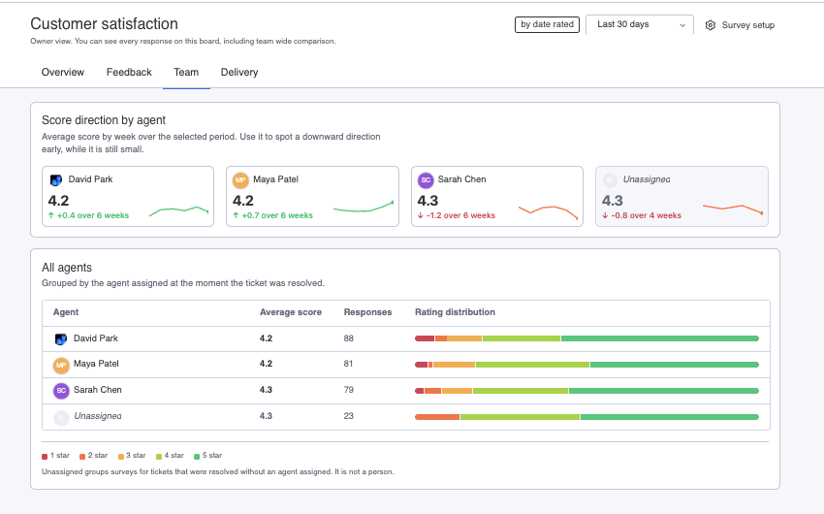Click the Unassigned rating distribution bar
This screenshot has height=514, width=824.
(x=587, y=417)
